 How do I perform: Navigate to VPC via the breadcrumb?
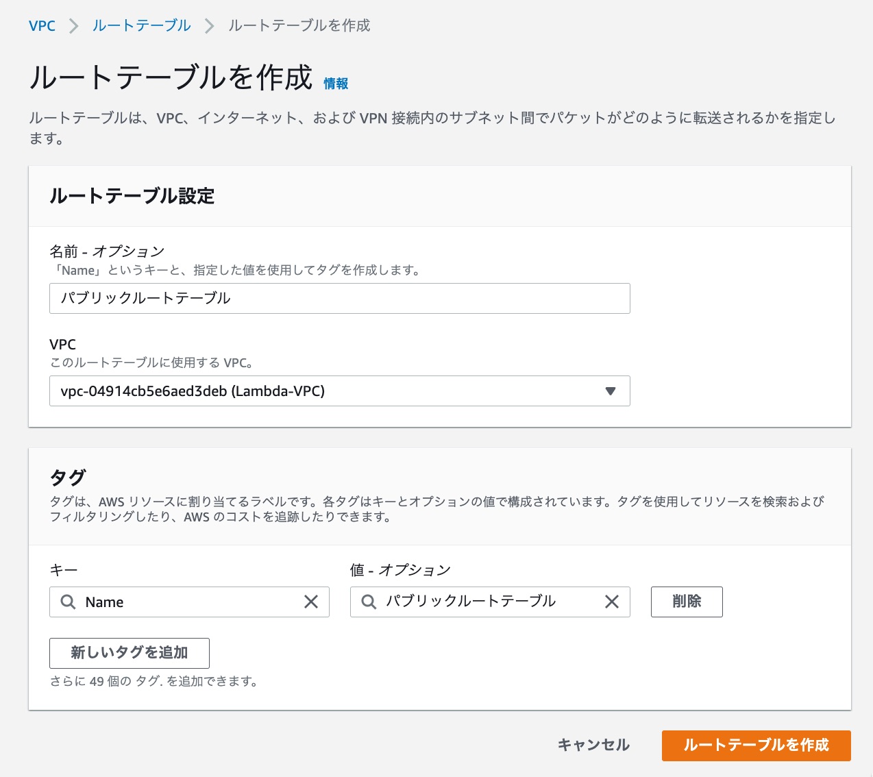(x=42, y=25)
